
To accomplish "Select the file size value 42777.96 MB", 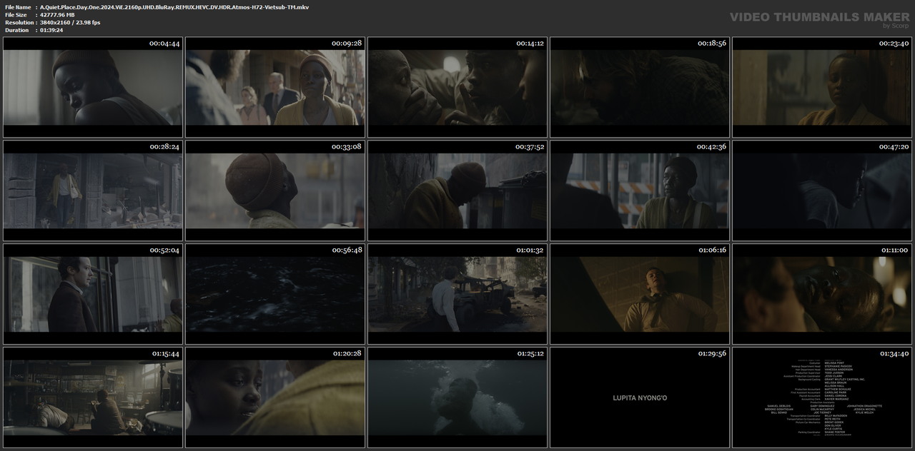I will (x=57, y=15).
